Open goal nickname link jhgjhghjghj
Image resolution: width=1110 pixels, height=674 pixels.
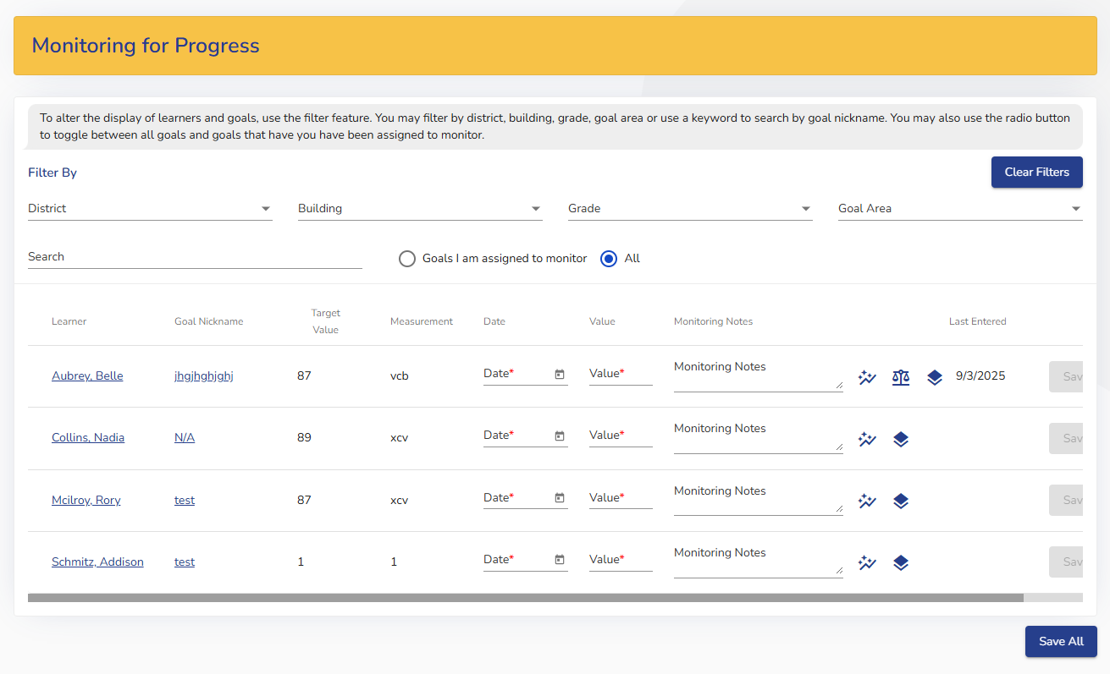tap(203, 376)
